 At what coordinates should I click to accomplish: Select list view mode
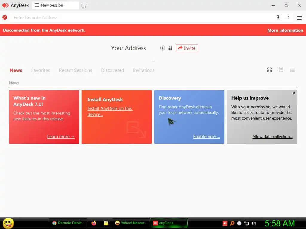coord(292,70)
